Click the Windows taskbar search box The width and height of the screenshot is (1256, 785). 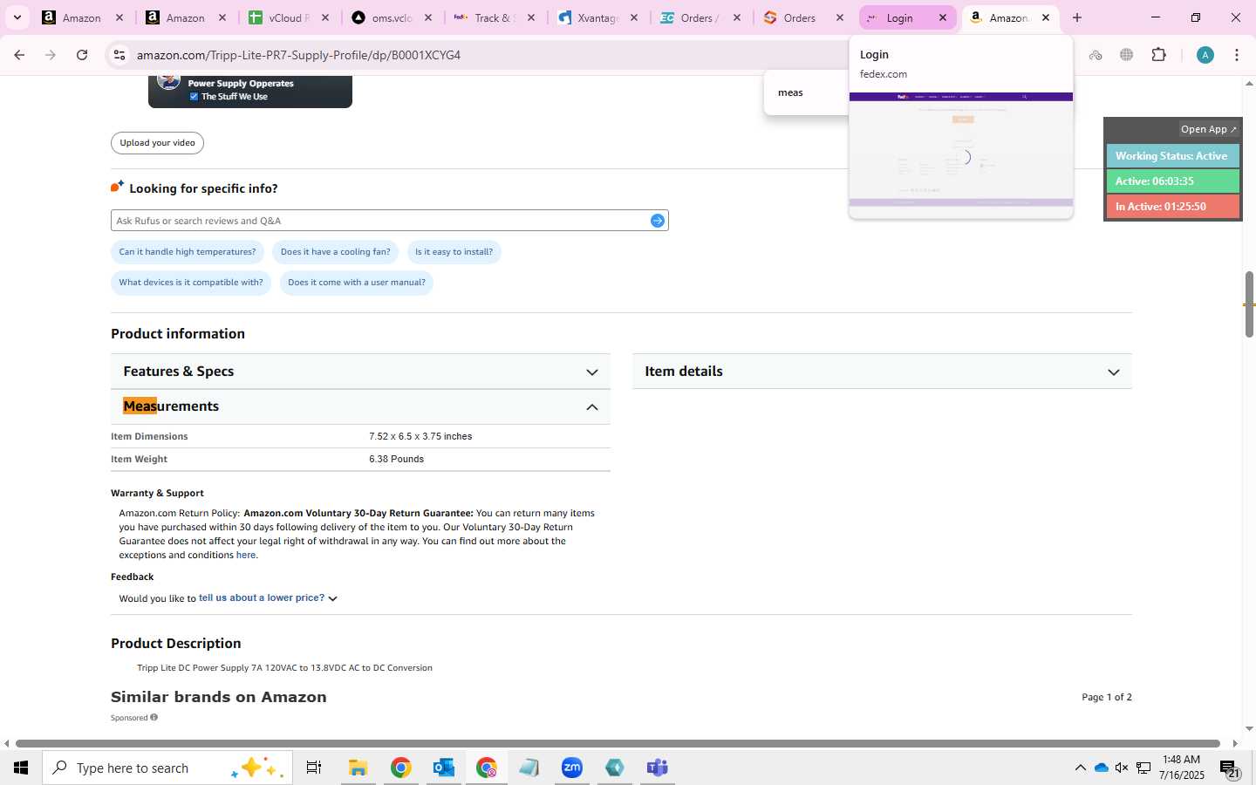coord(167,768)
